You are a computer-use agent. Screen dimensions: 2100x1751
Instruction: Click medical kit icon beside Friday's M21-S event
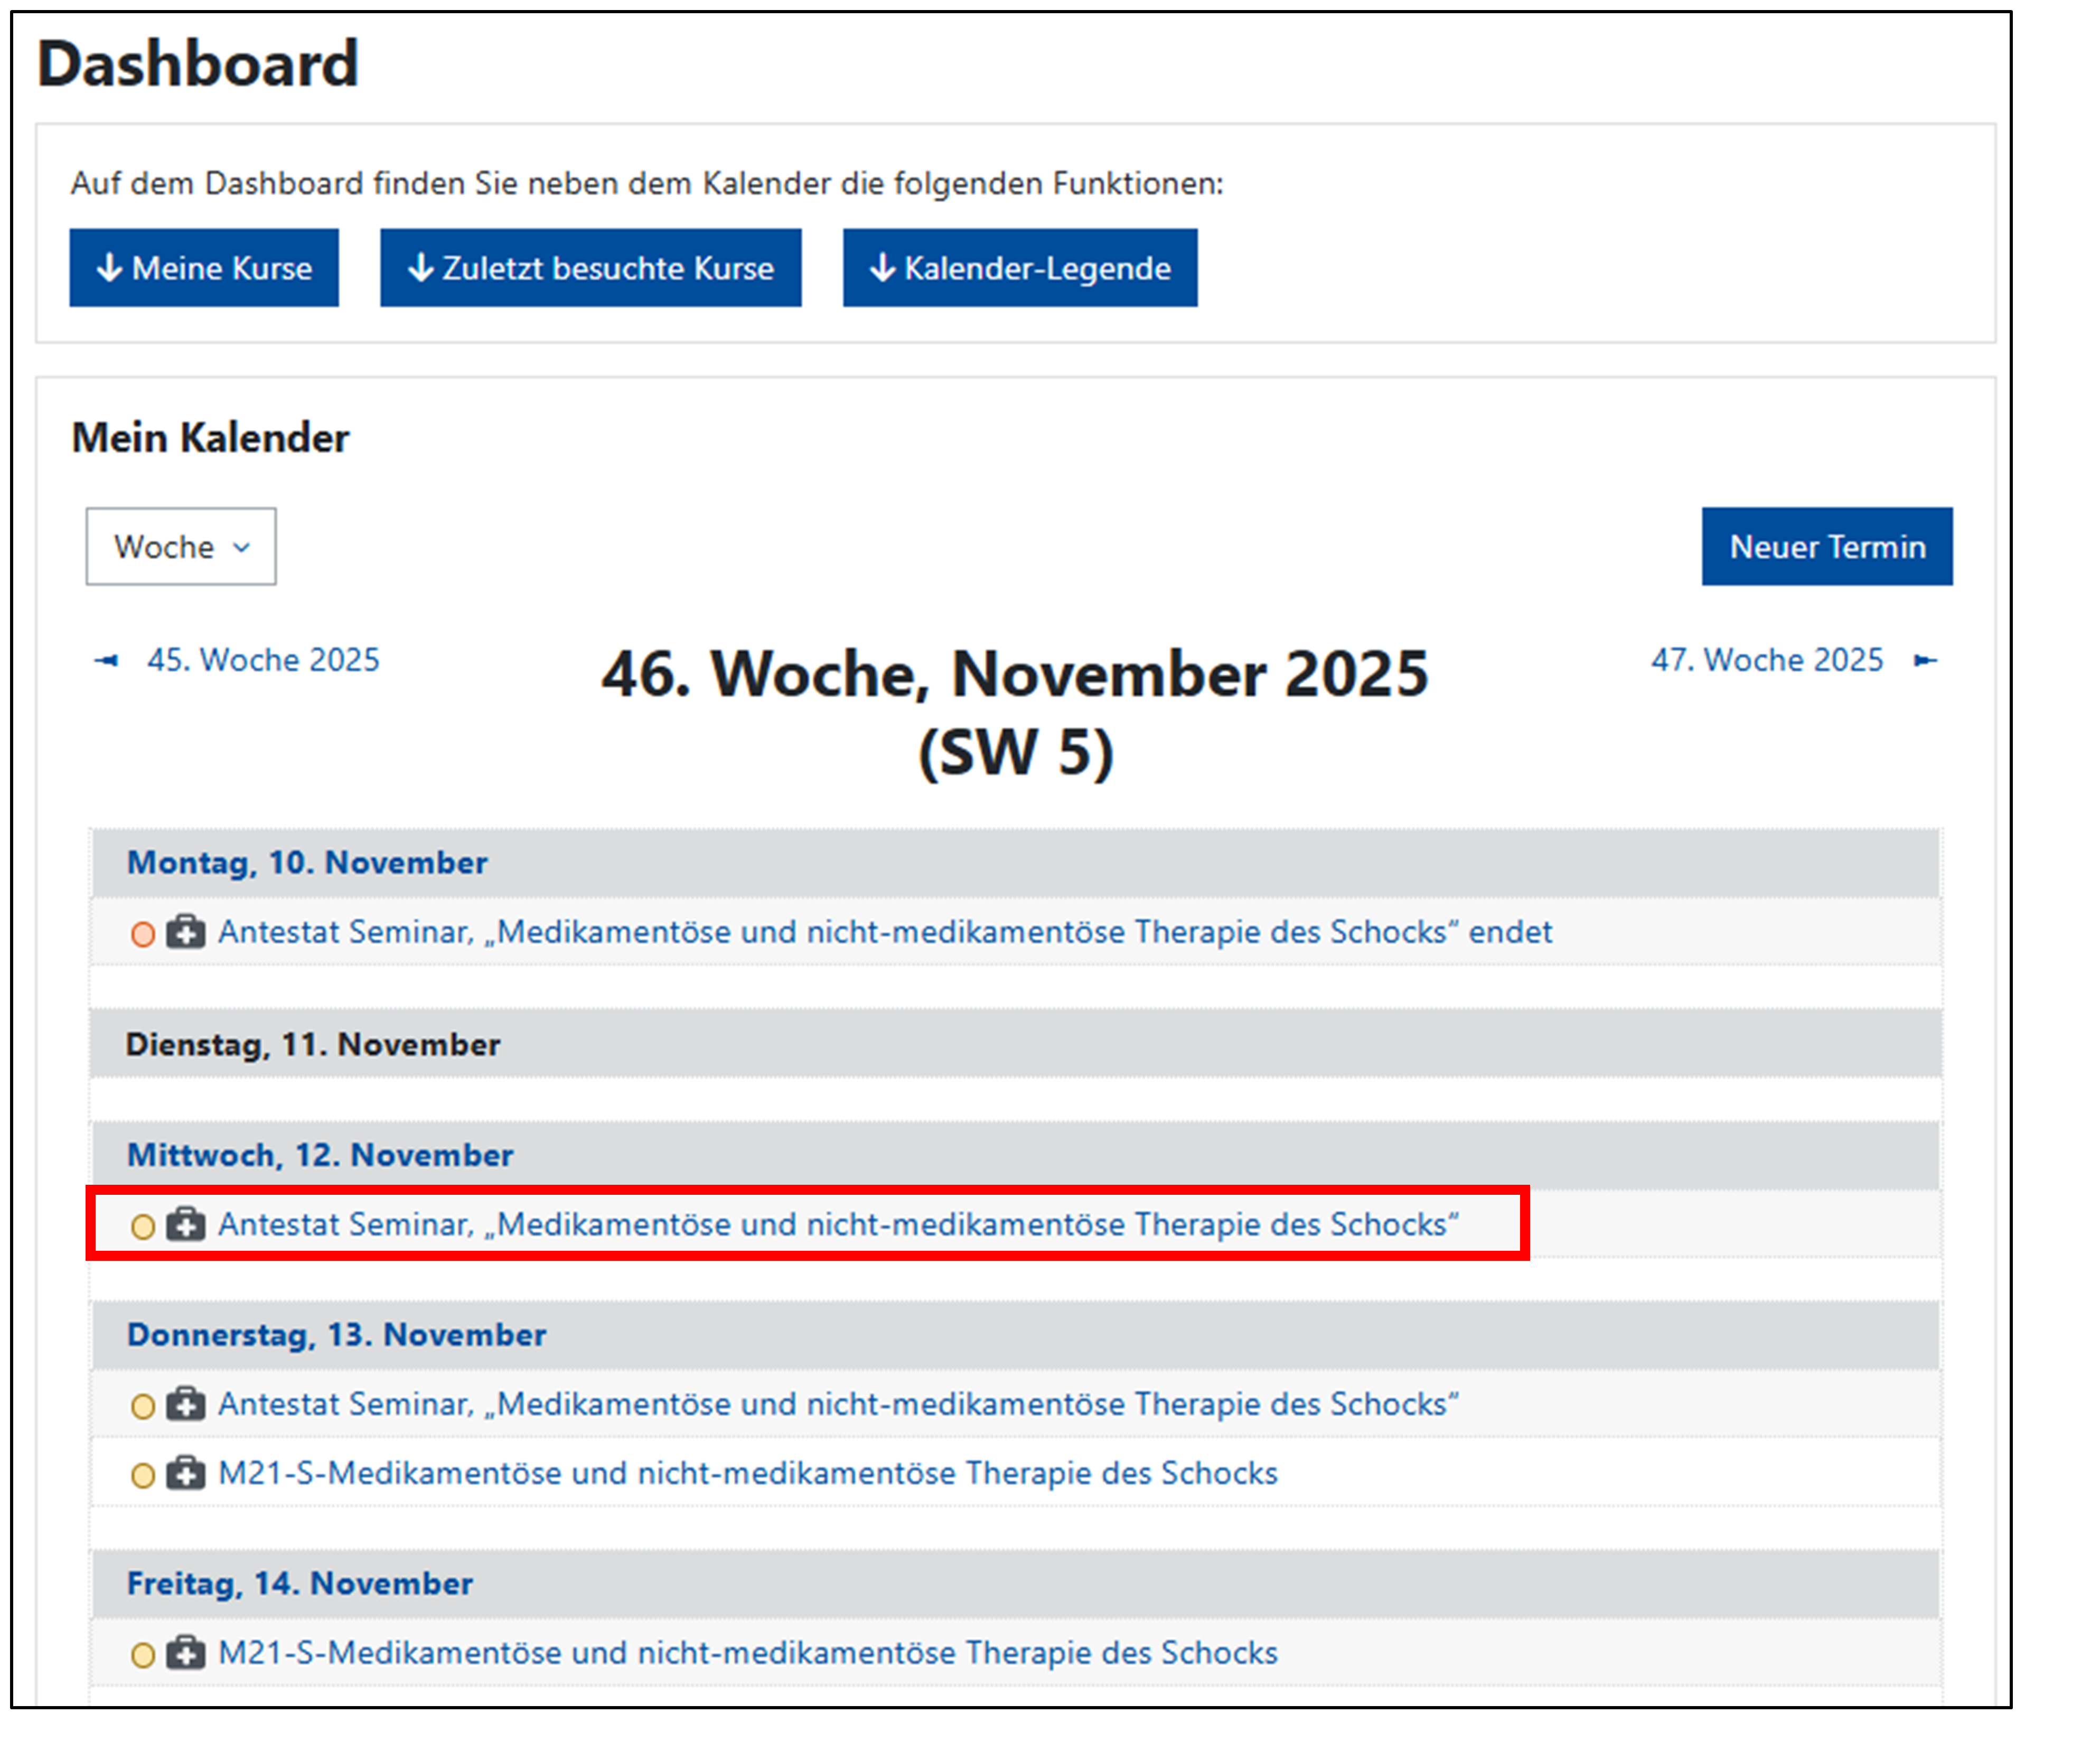pyautogui.click(x=185, y=1653)
